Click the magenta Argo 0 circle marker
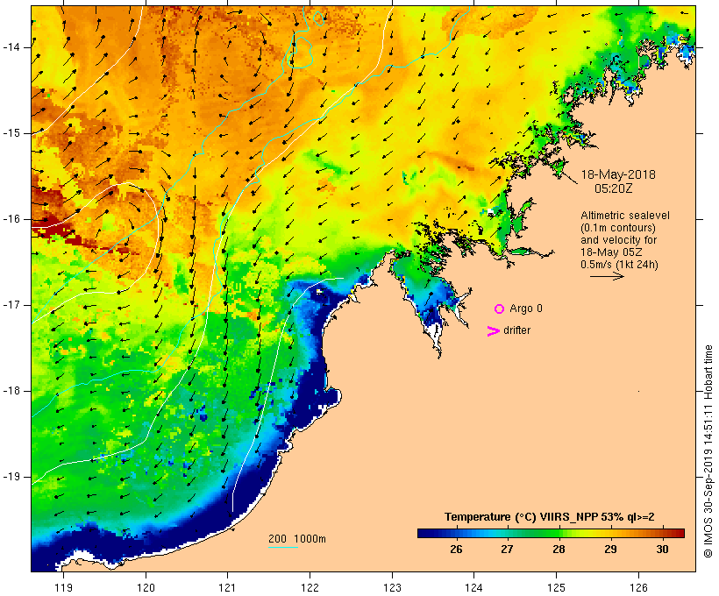The height and width of the screenshot is (596, 719). tap(500, 309)
